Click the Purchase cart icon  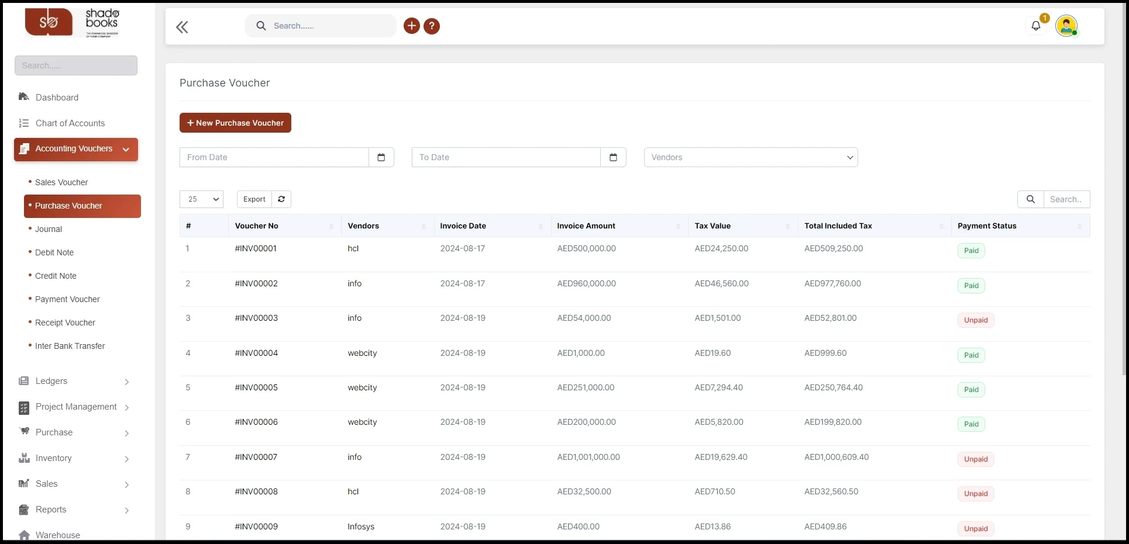point(24,432)
